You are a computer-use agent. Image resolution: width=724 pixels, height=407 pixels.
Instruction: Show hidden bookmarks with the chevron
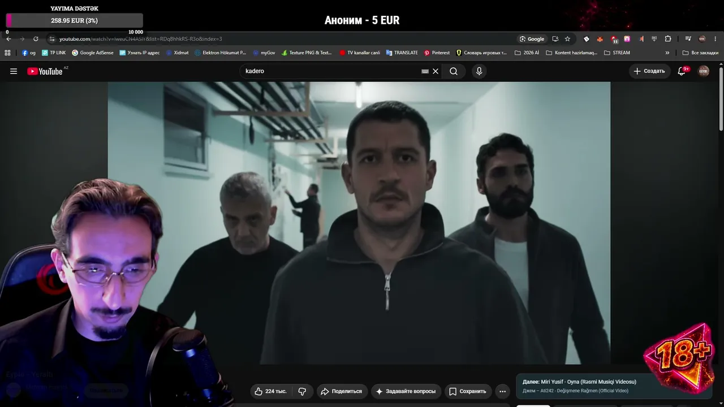pos(667,53)
